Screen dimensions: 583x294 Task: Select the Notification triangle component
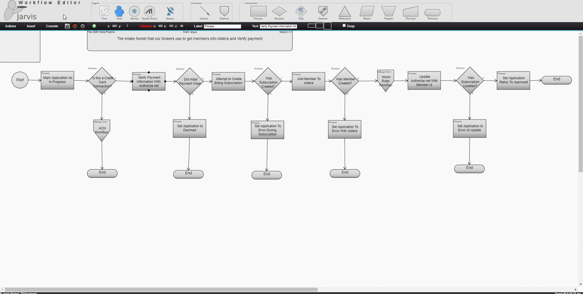[345, 12]
